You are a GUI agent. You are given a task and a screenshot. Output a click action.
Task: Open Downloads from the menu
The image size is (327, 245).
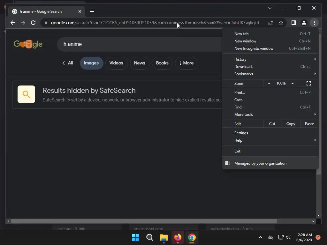(x=270, y=66)
